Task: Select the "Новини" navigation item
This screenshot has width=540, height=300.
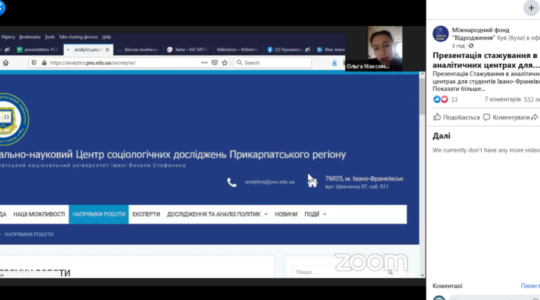Action: pyautogui.click(x=286, y=214)
